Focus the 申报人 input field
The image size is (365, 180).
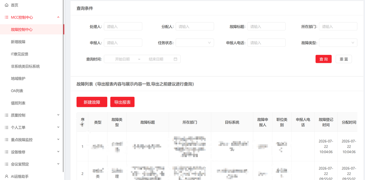tap(123, 43)
